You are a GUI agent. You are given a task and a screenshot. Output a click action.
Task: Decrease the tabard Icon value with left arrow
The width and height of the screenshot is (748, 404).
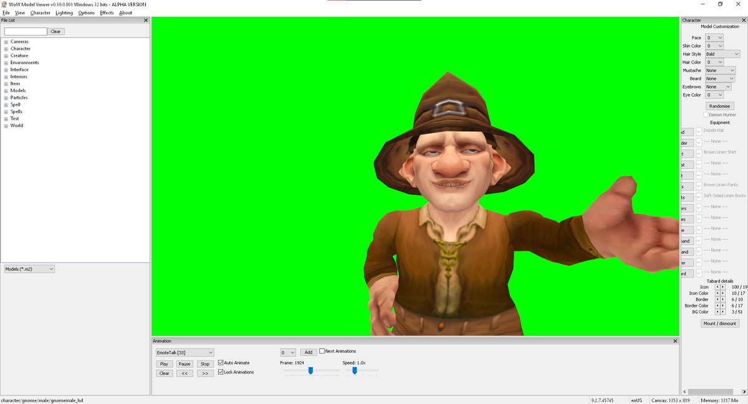(x=717, y=287)
